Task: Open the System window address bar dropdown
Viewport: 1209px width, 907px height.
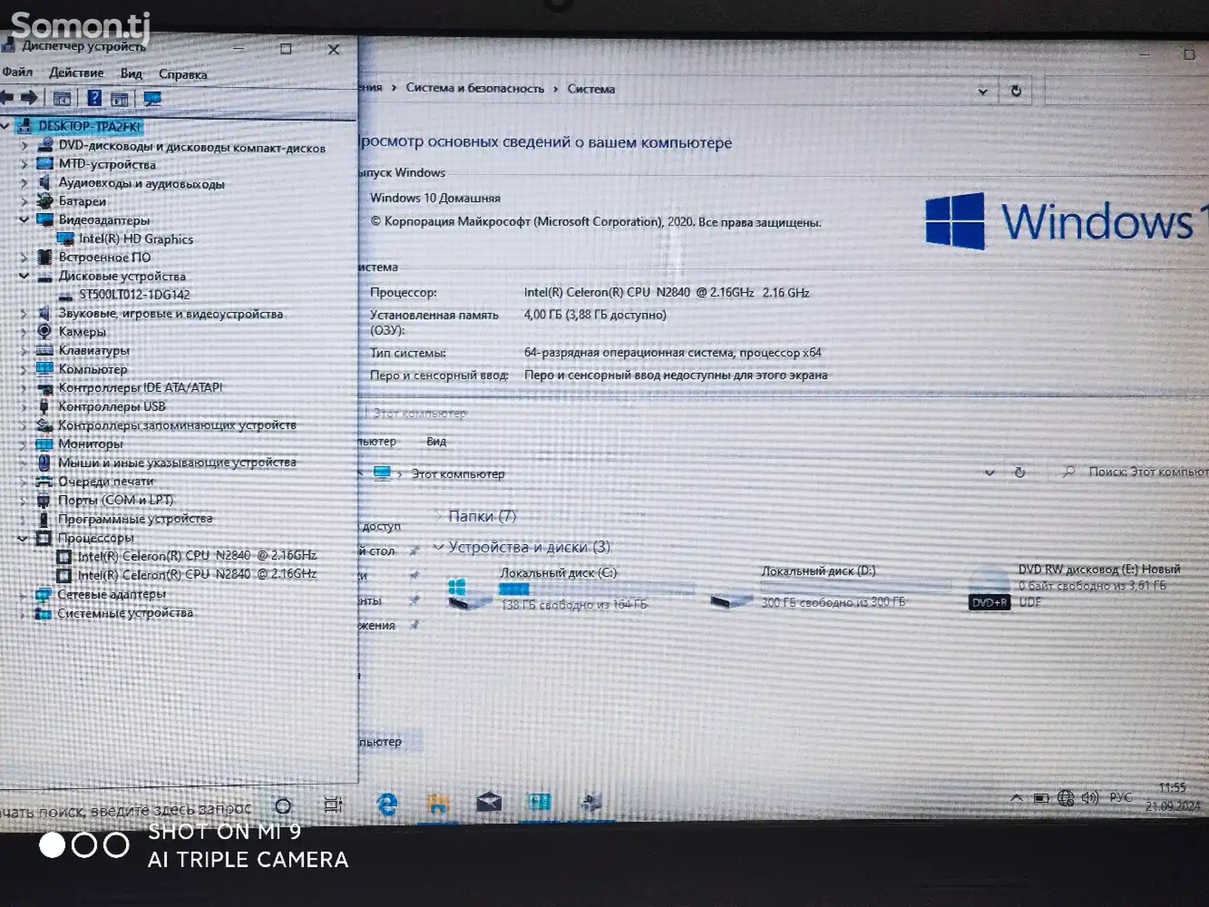Action: (982, 91)
